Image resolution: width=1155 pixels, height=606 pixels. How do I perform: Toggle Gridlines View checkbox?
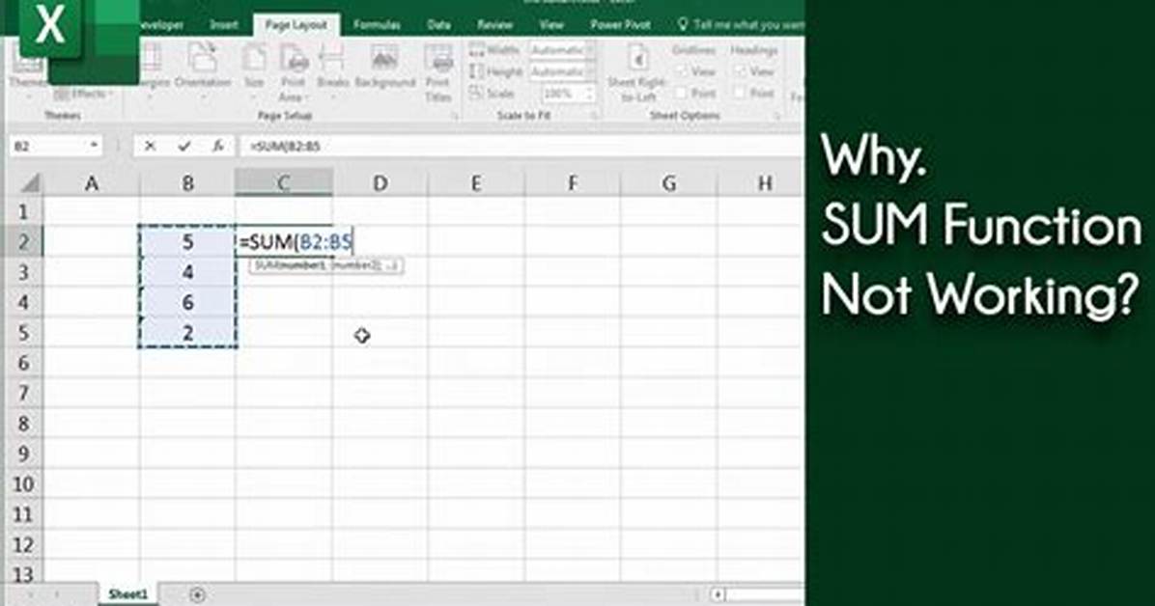[x=682, y=71]
